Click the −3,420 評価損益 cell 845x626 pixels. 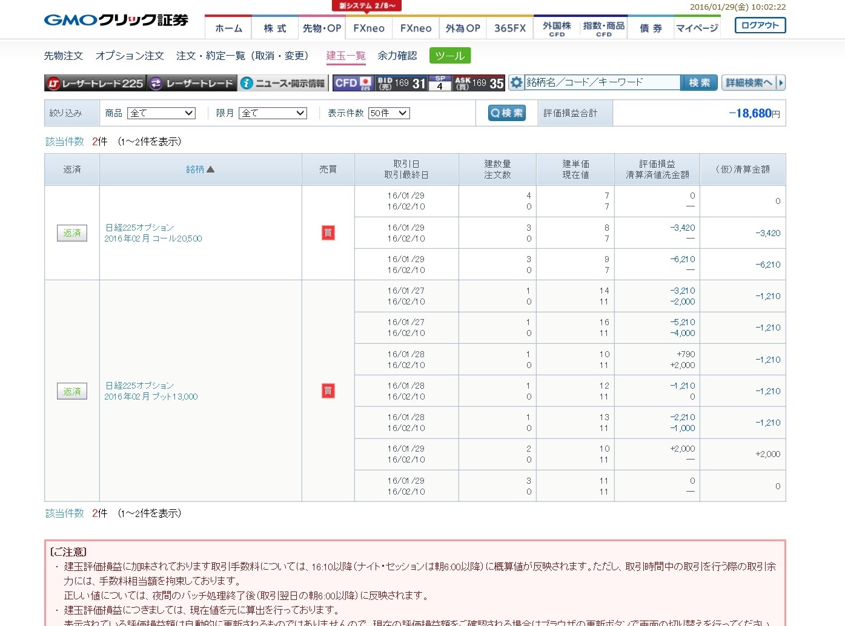(683, 228)
